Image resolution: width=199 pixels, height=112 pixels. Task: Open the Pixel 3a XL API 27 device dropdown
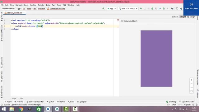(128, 8)
